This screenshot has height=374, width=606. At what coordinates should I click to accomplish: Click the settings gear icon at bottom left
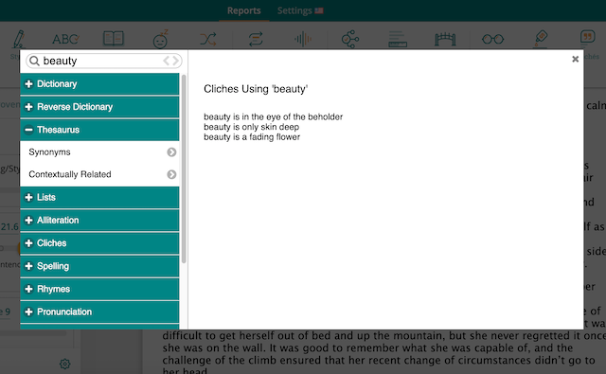point(65,364)
